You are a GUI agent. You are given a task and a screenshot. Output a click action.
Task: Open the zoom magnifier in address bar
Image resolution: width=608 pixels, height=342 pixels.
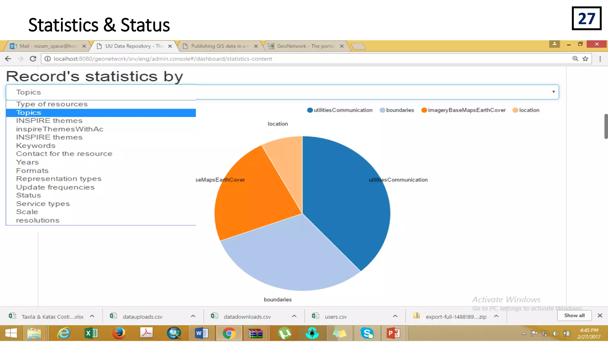[575, 59]
